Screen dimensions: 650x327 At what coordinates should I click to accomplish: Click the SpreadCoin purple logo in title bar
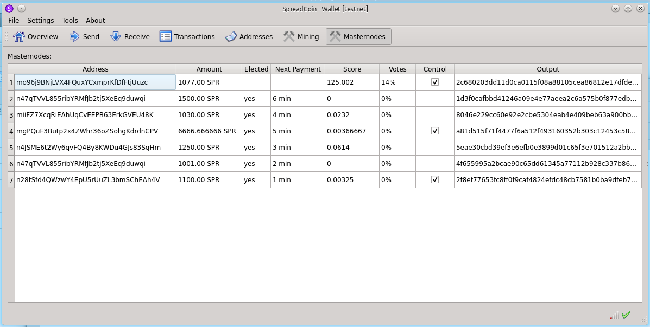tap(9, 8)
